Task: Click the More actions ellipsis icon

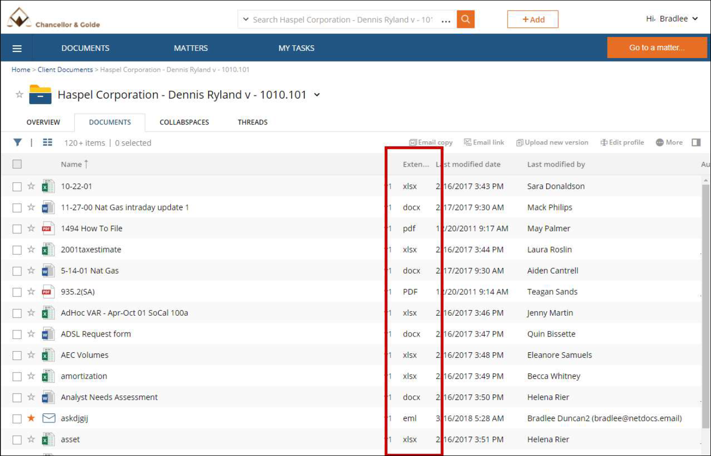Action: [x=660, y=143]
